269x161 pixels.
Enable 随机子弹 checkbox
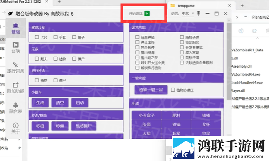coord(182,37)
